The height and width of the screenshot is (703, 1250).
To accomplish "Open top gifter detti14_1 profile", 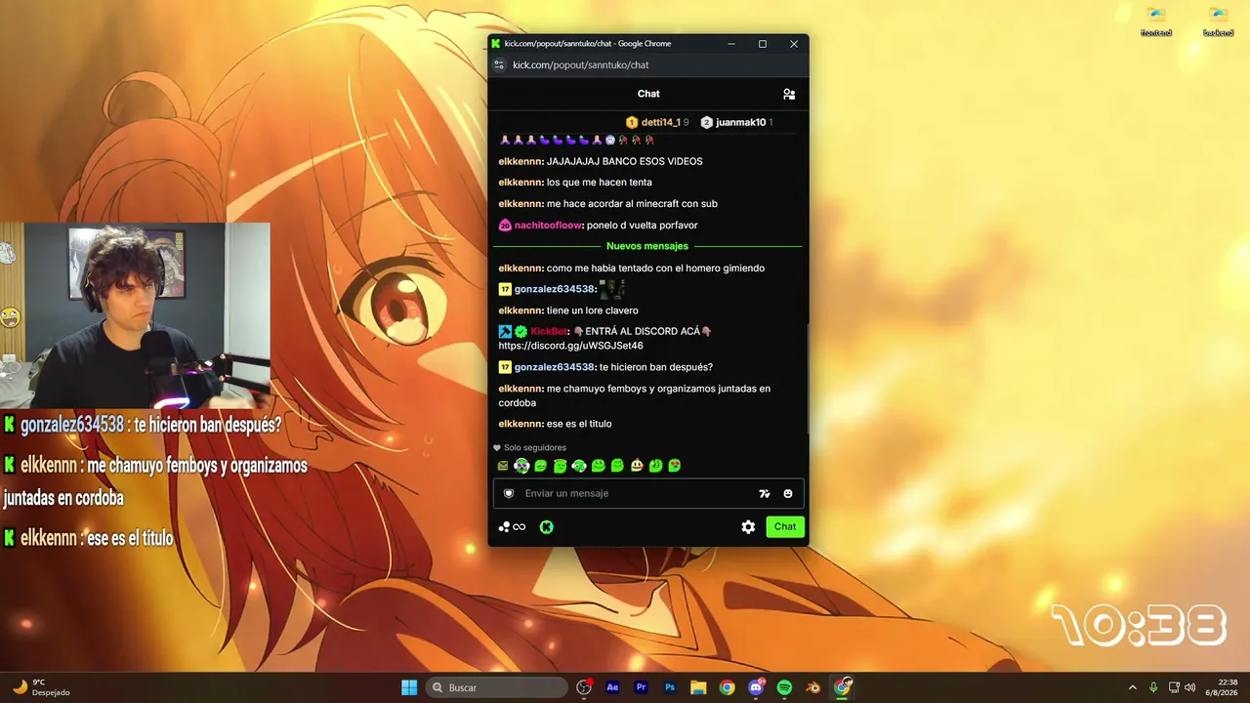I will (660, 122).
